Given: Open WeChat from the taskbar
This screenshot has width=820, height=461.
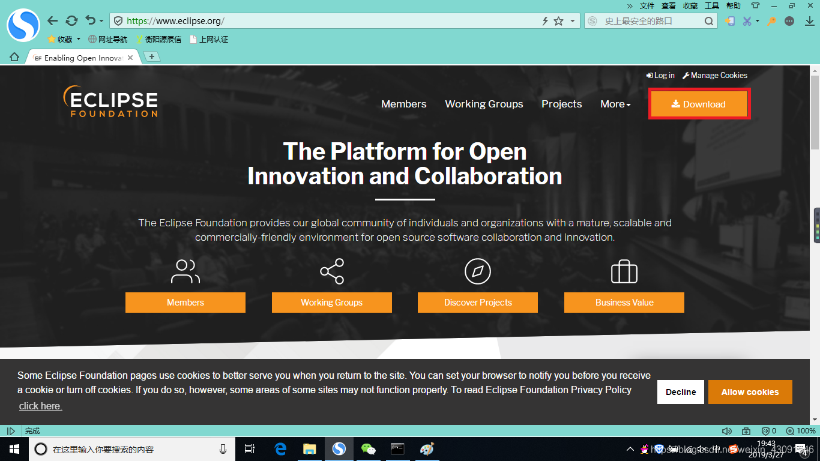Looking at the screenshot, I should (368, 449).
